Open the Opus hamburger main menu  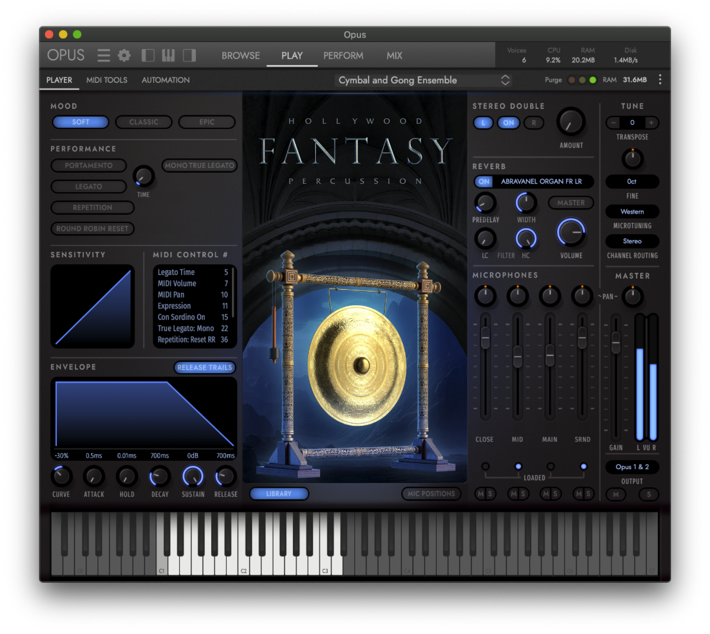[104, 56]
